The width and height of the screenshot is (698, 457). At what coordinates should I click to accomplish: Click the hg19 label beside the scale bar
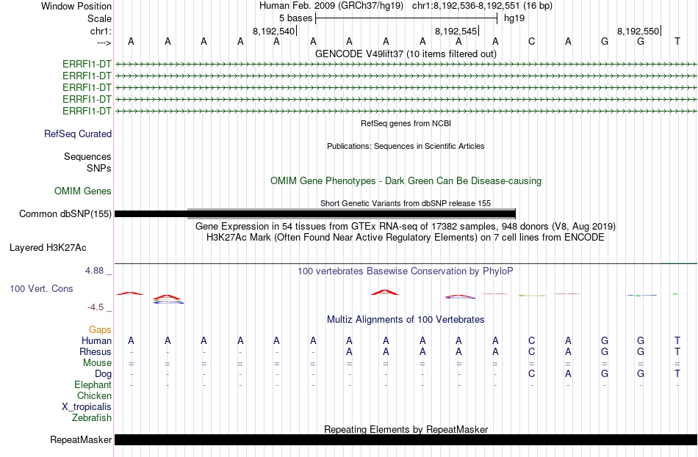[x=514, y=18]
